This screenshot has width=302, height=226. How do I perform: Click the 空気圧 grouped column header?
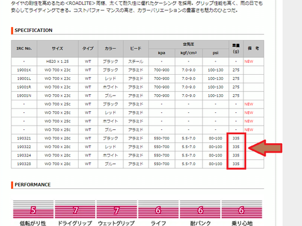point(189,45)
